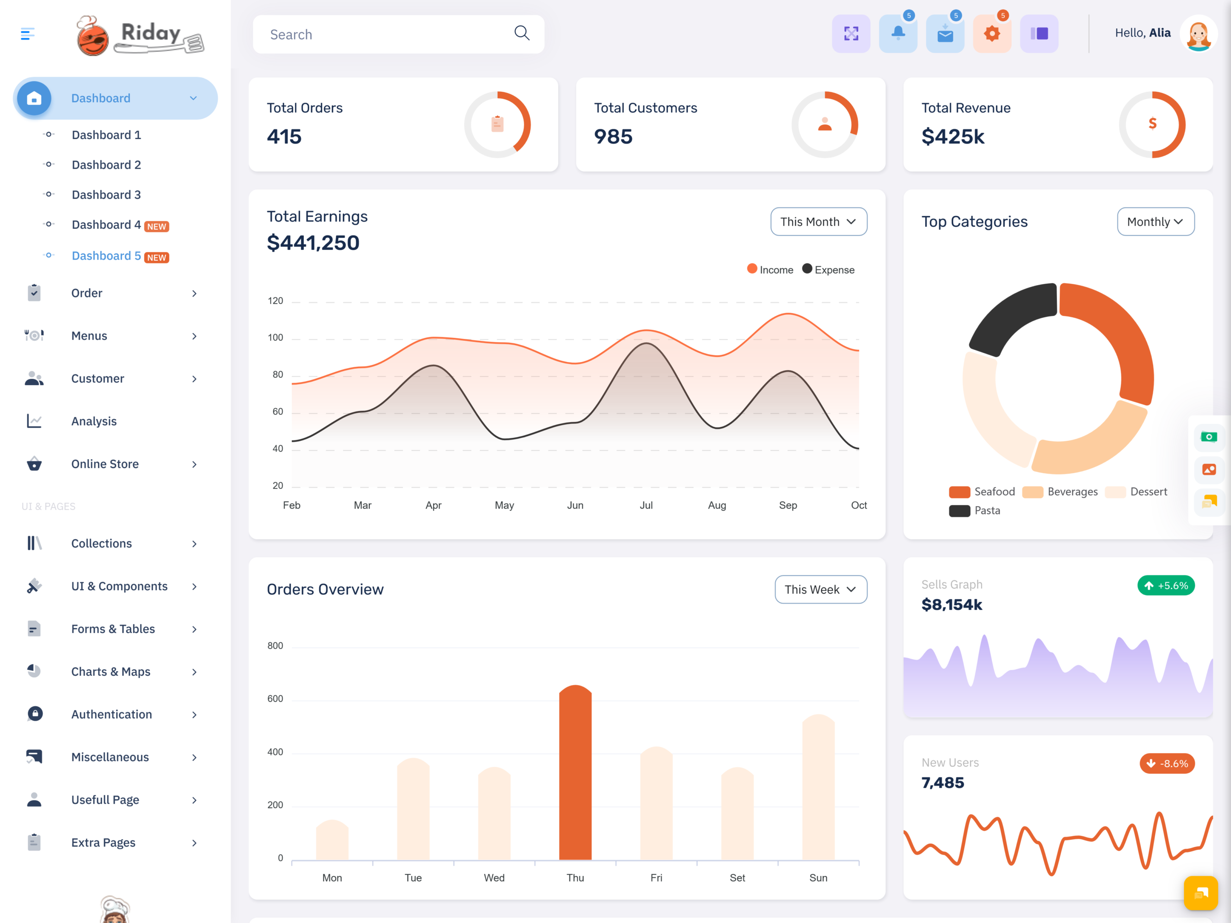Toggle the Expense legend series
1231x923 pixels.
[828, 269]
